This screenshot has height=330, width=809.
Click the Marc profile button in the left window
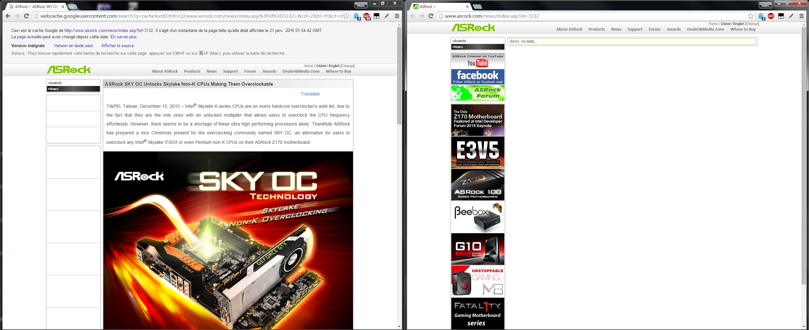point(361,5)
